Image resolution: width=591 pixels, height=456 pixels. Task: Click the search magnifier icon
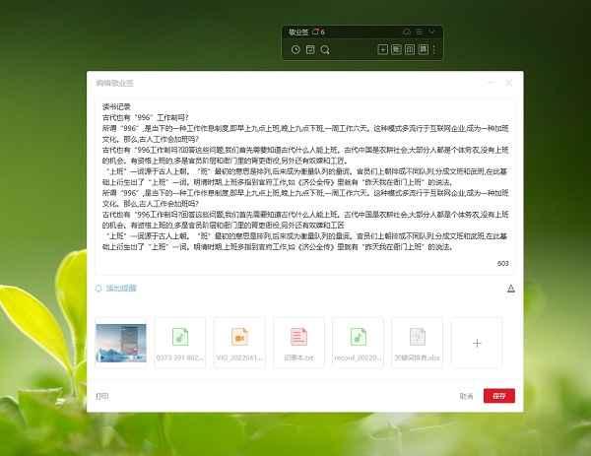325,49
